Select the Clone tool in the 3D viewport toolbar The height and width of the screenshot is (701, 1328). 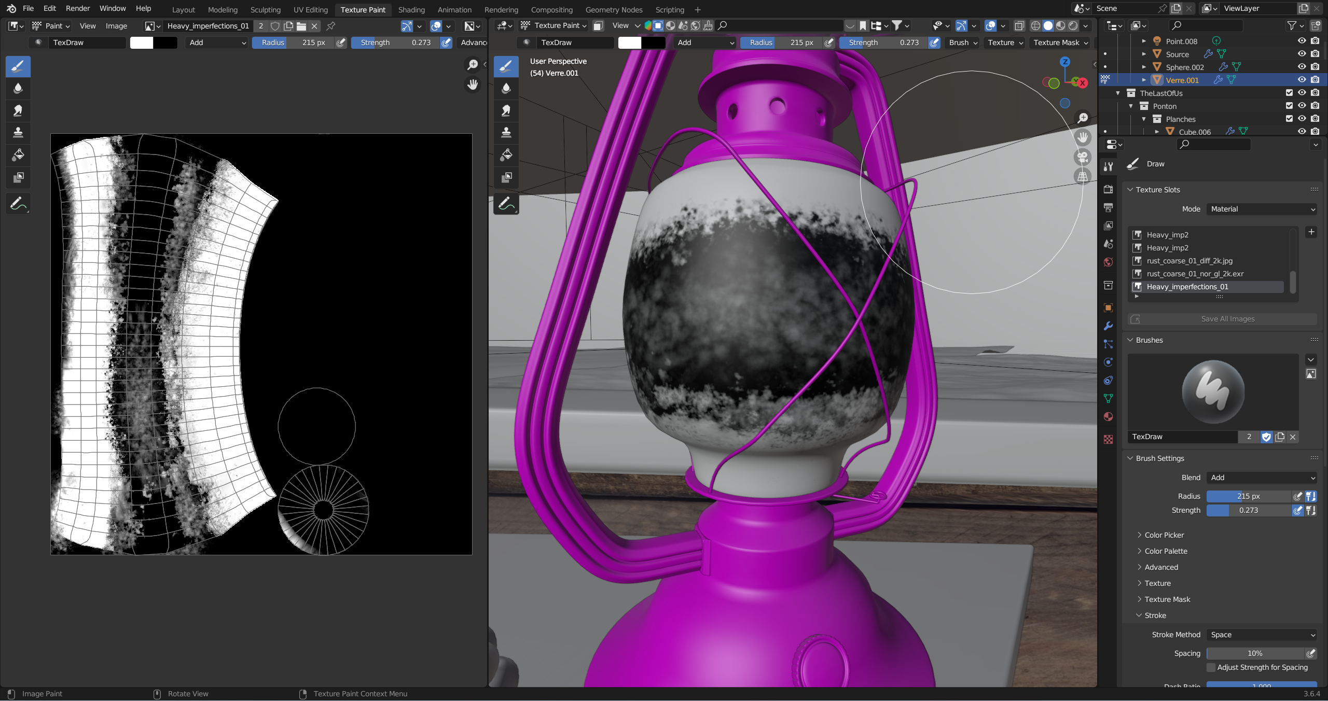click(506, 133)
